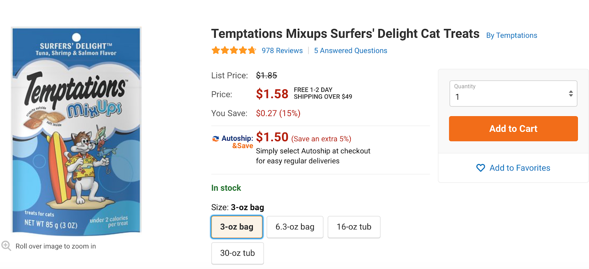Pick the 16-oz tub size option
The height and width of the screenshot is (269, 589).
tap(354, 227)
